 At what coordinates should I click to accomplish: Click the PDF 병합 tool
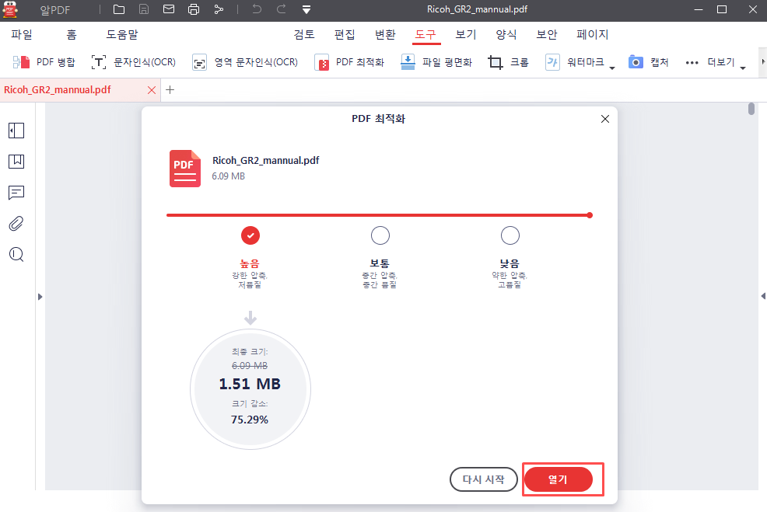click(x=44, y=62)
